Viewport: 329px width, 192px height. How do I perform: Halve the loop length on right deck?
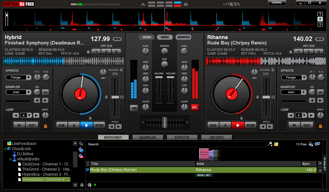pos(290,115)
